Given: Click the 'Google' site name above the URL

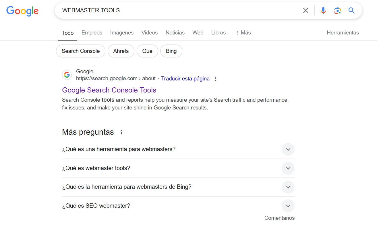Looking at the screenshot, I should (x=85, y=72).
